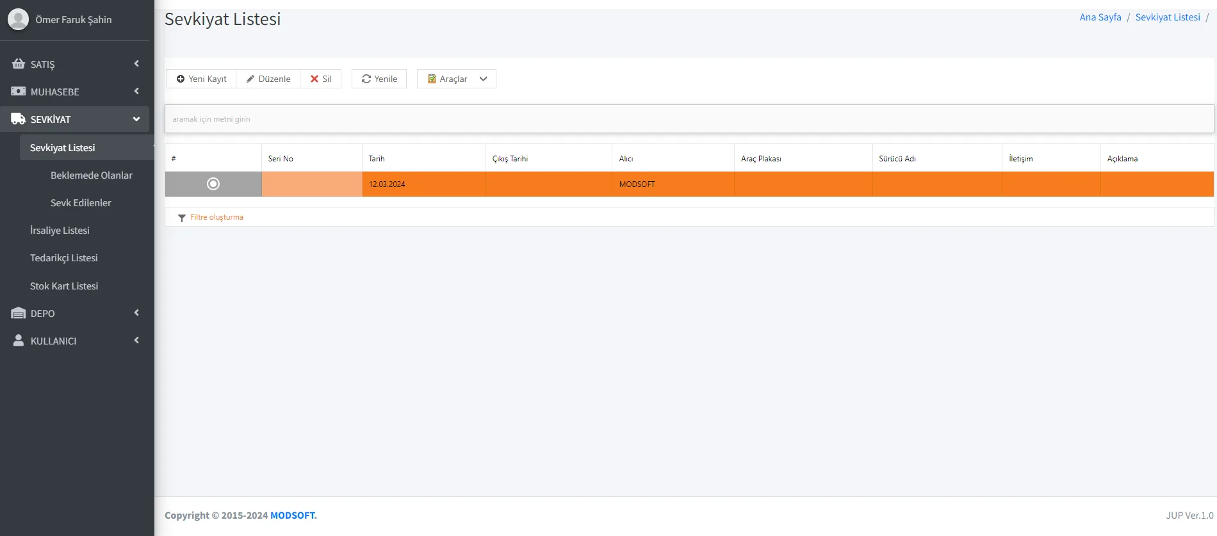Click the clipboard icon on Araçlar
The image size is (1217, 536).
click(432, 79)
